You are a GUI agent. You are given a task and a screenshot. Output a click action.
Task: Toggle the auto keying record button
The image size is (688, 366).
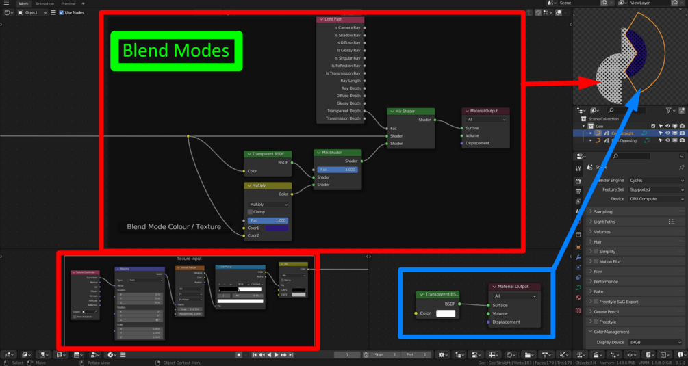(x=239, y=355)
